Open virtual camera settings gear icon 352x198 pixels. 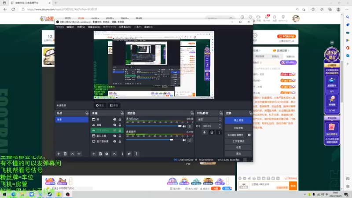tap(249, 135)
